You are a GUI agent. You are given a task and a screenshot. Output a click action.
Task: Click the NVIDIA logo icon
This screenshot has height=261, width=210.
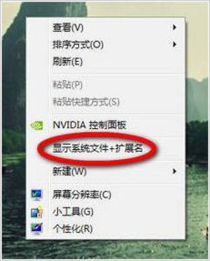click(x=37, y=126)
